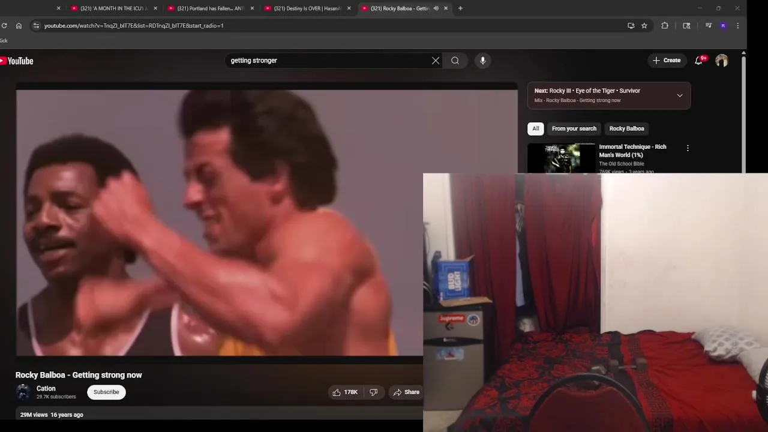Dislike the video with thumbs down
The width and height of the screenshot is (768, 432).
[x=373, y=392]
